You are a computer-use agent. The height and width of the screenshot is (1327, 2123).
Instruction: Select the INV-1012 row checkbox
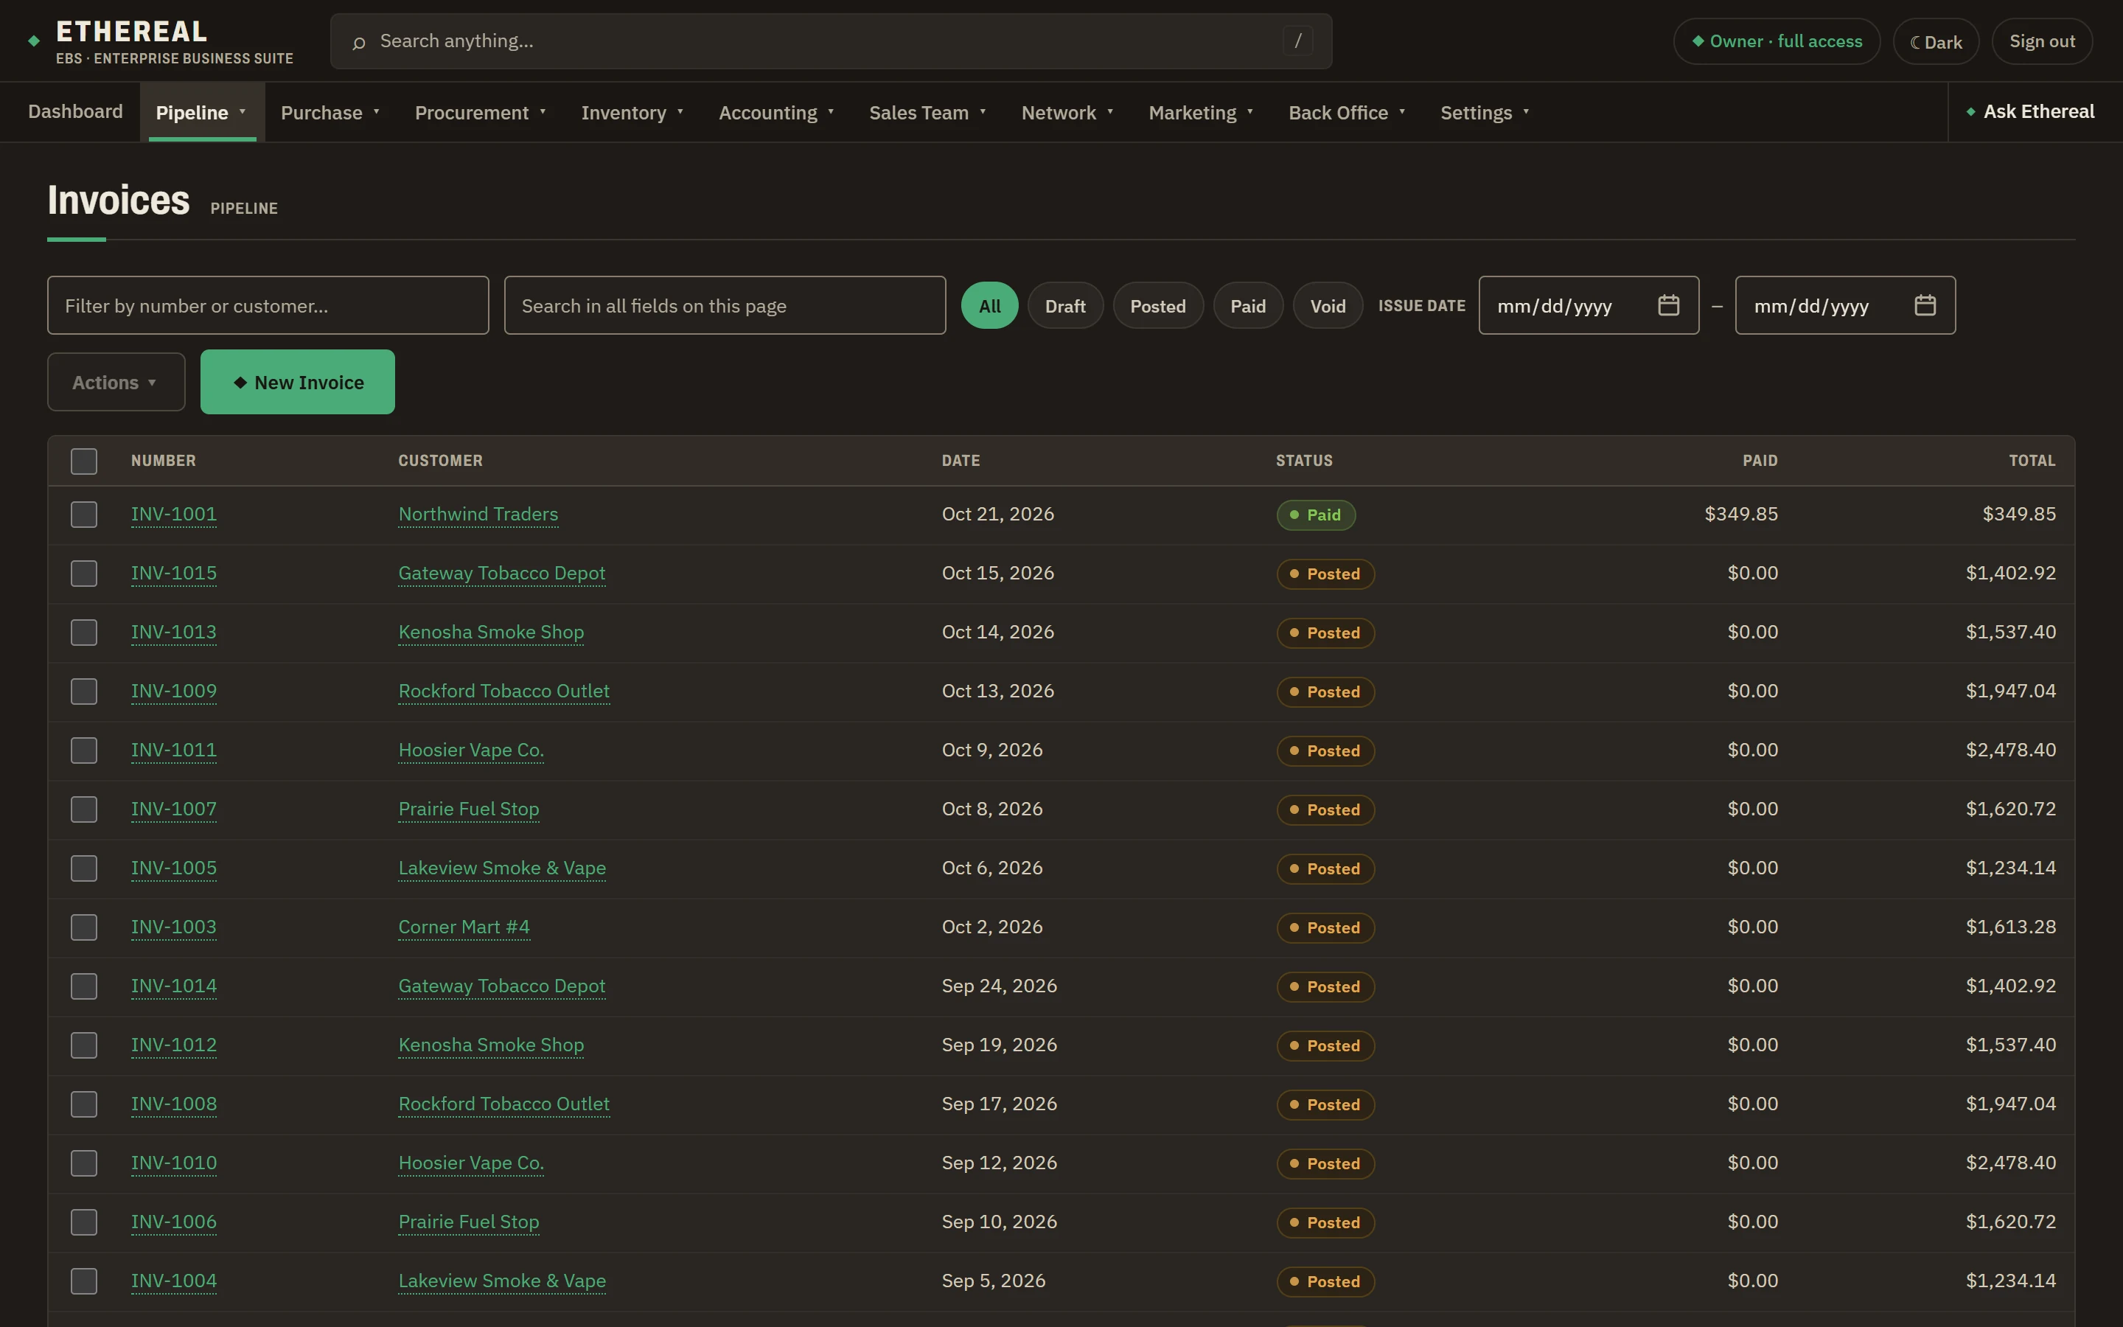pos(84,1045)
